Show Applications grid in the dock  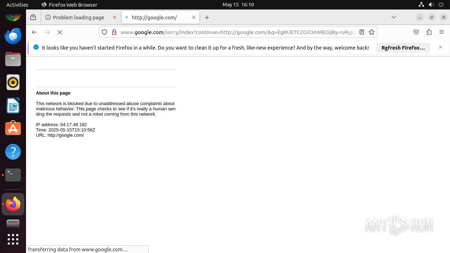tap(13, 239)
